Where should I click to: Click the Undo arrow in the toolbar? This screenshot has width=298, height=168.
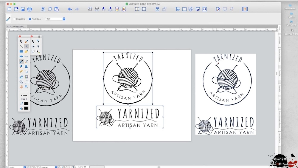point(70,9)
